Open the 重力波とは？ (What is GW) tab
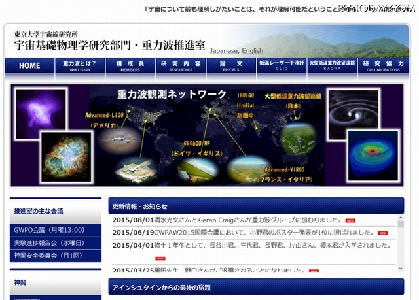419x300 pixels. point(80,65)
